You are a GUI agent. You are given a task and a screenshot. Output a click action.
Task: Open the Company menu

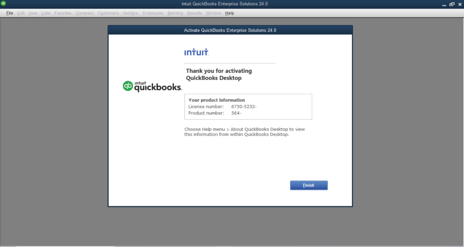point(85,13)
